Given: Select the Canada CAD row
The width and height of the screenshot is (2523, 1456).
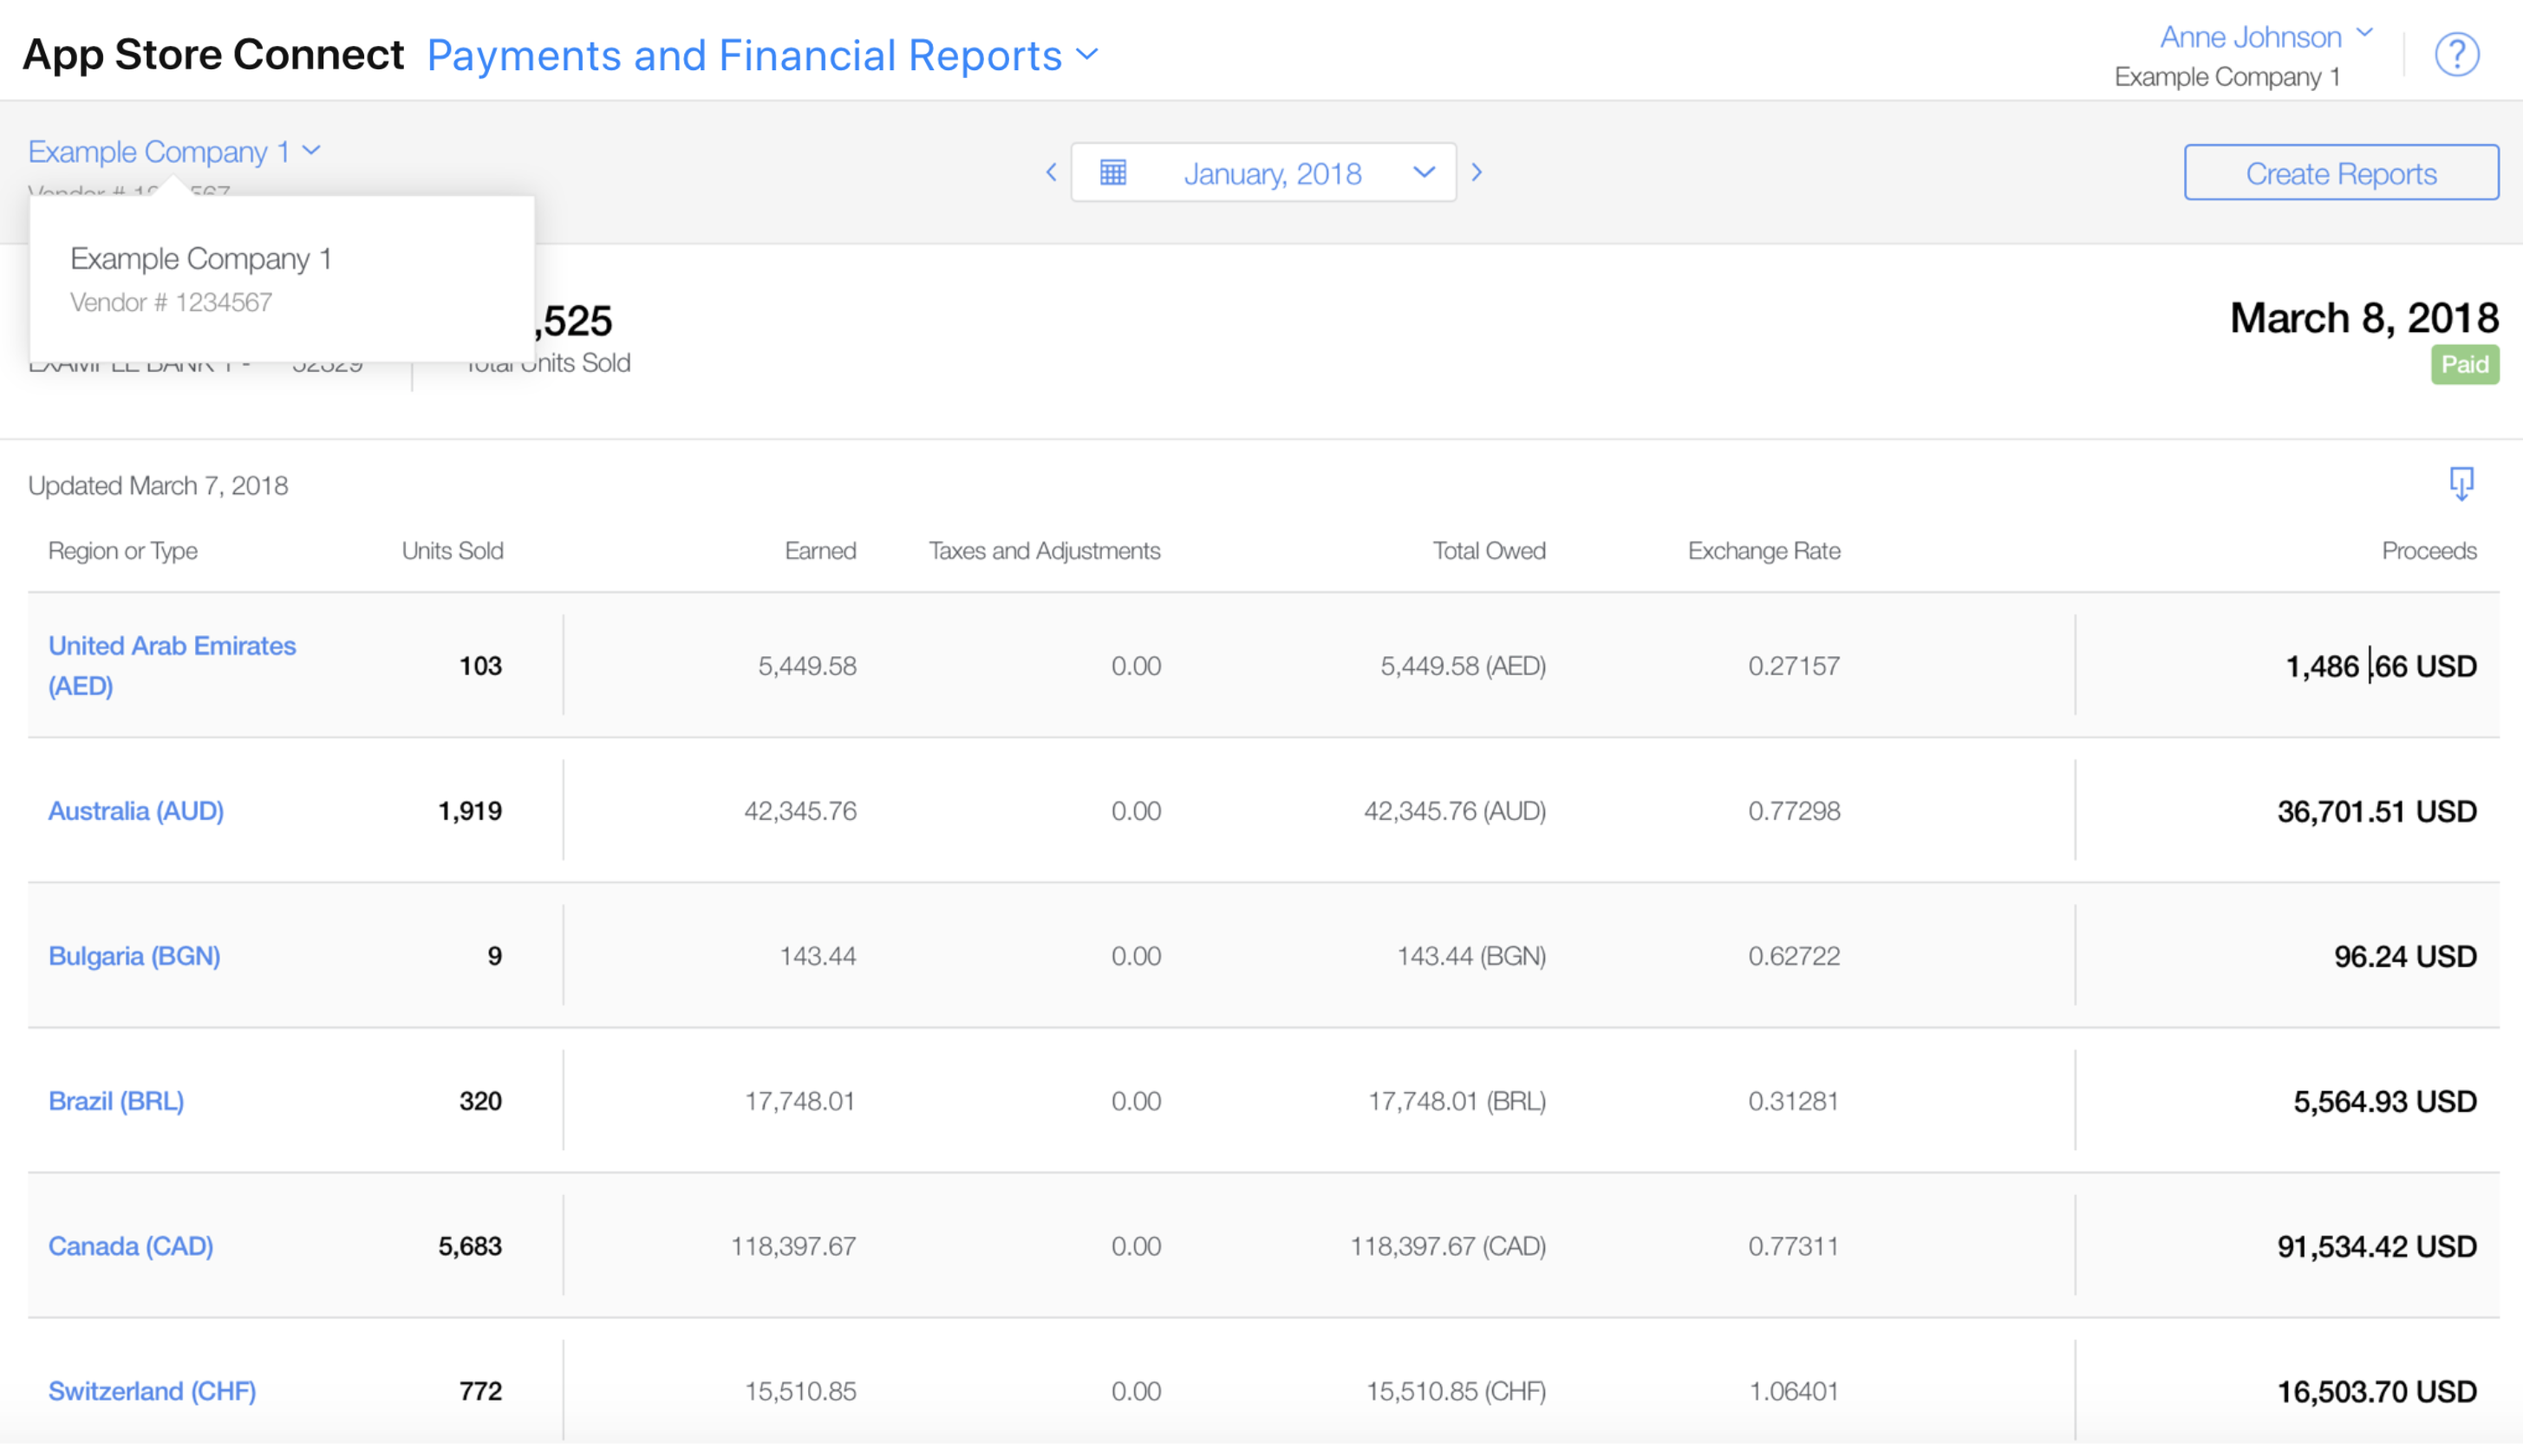Looking at the screenshot, I should coord(1261,1245).
